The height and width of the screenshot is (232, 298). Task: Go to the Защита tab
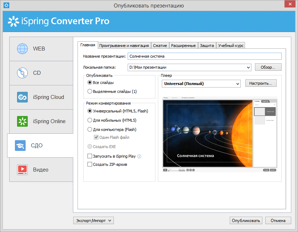click(207, 46)
